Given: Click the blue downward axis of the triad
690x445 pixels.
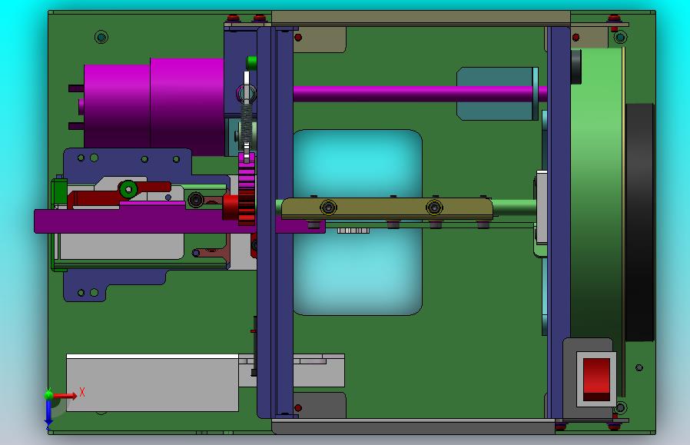Looking at the screenshot, I should (48, 413).
